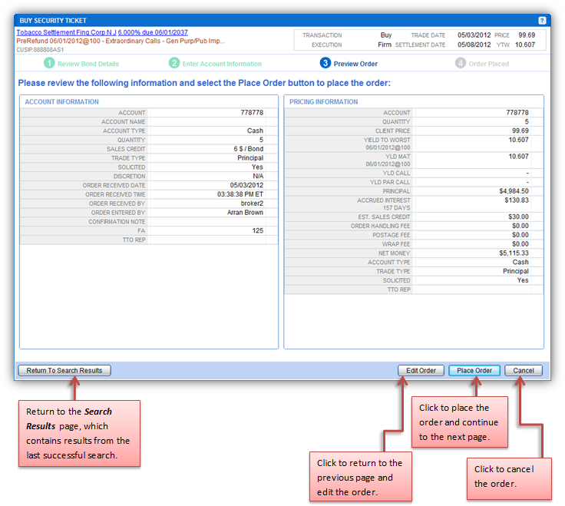Switch to the Enter Account Information step

point(222,64)
